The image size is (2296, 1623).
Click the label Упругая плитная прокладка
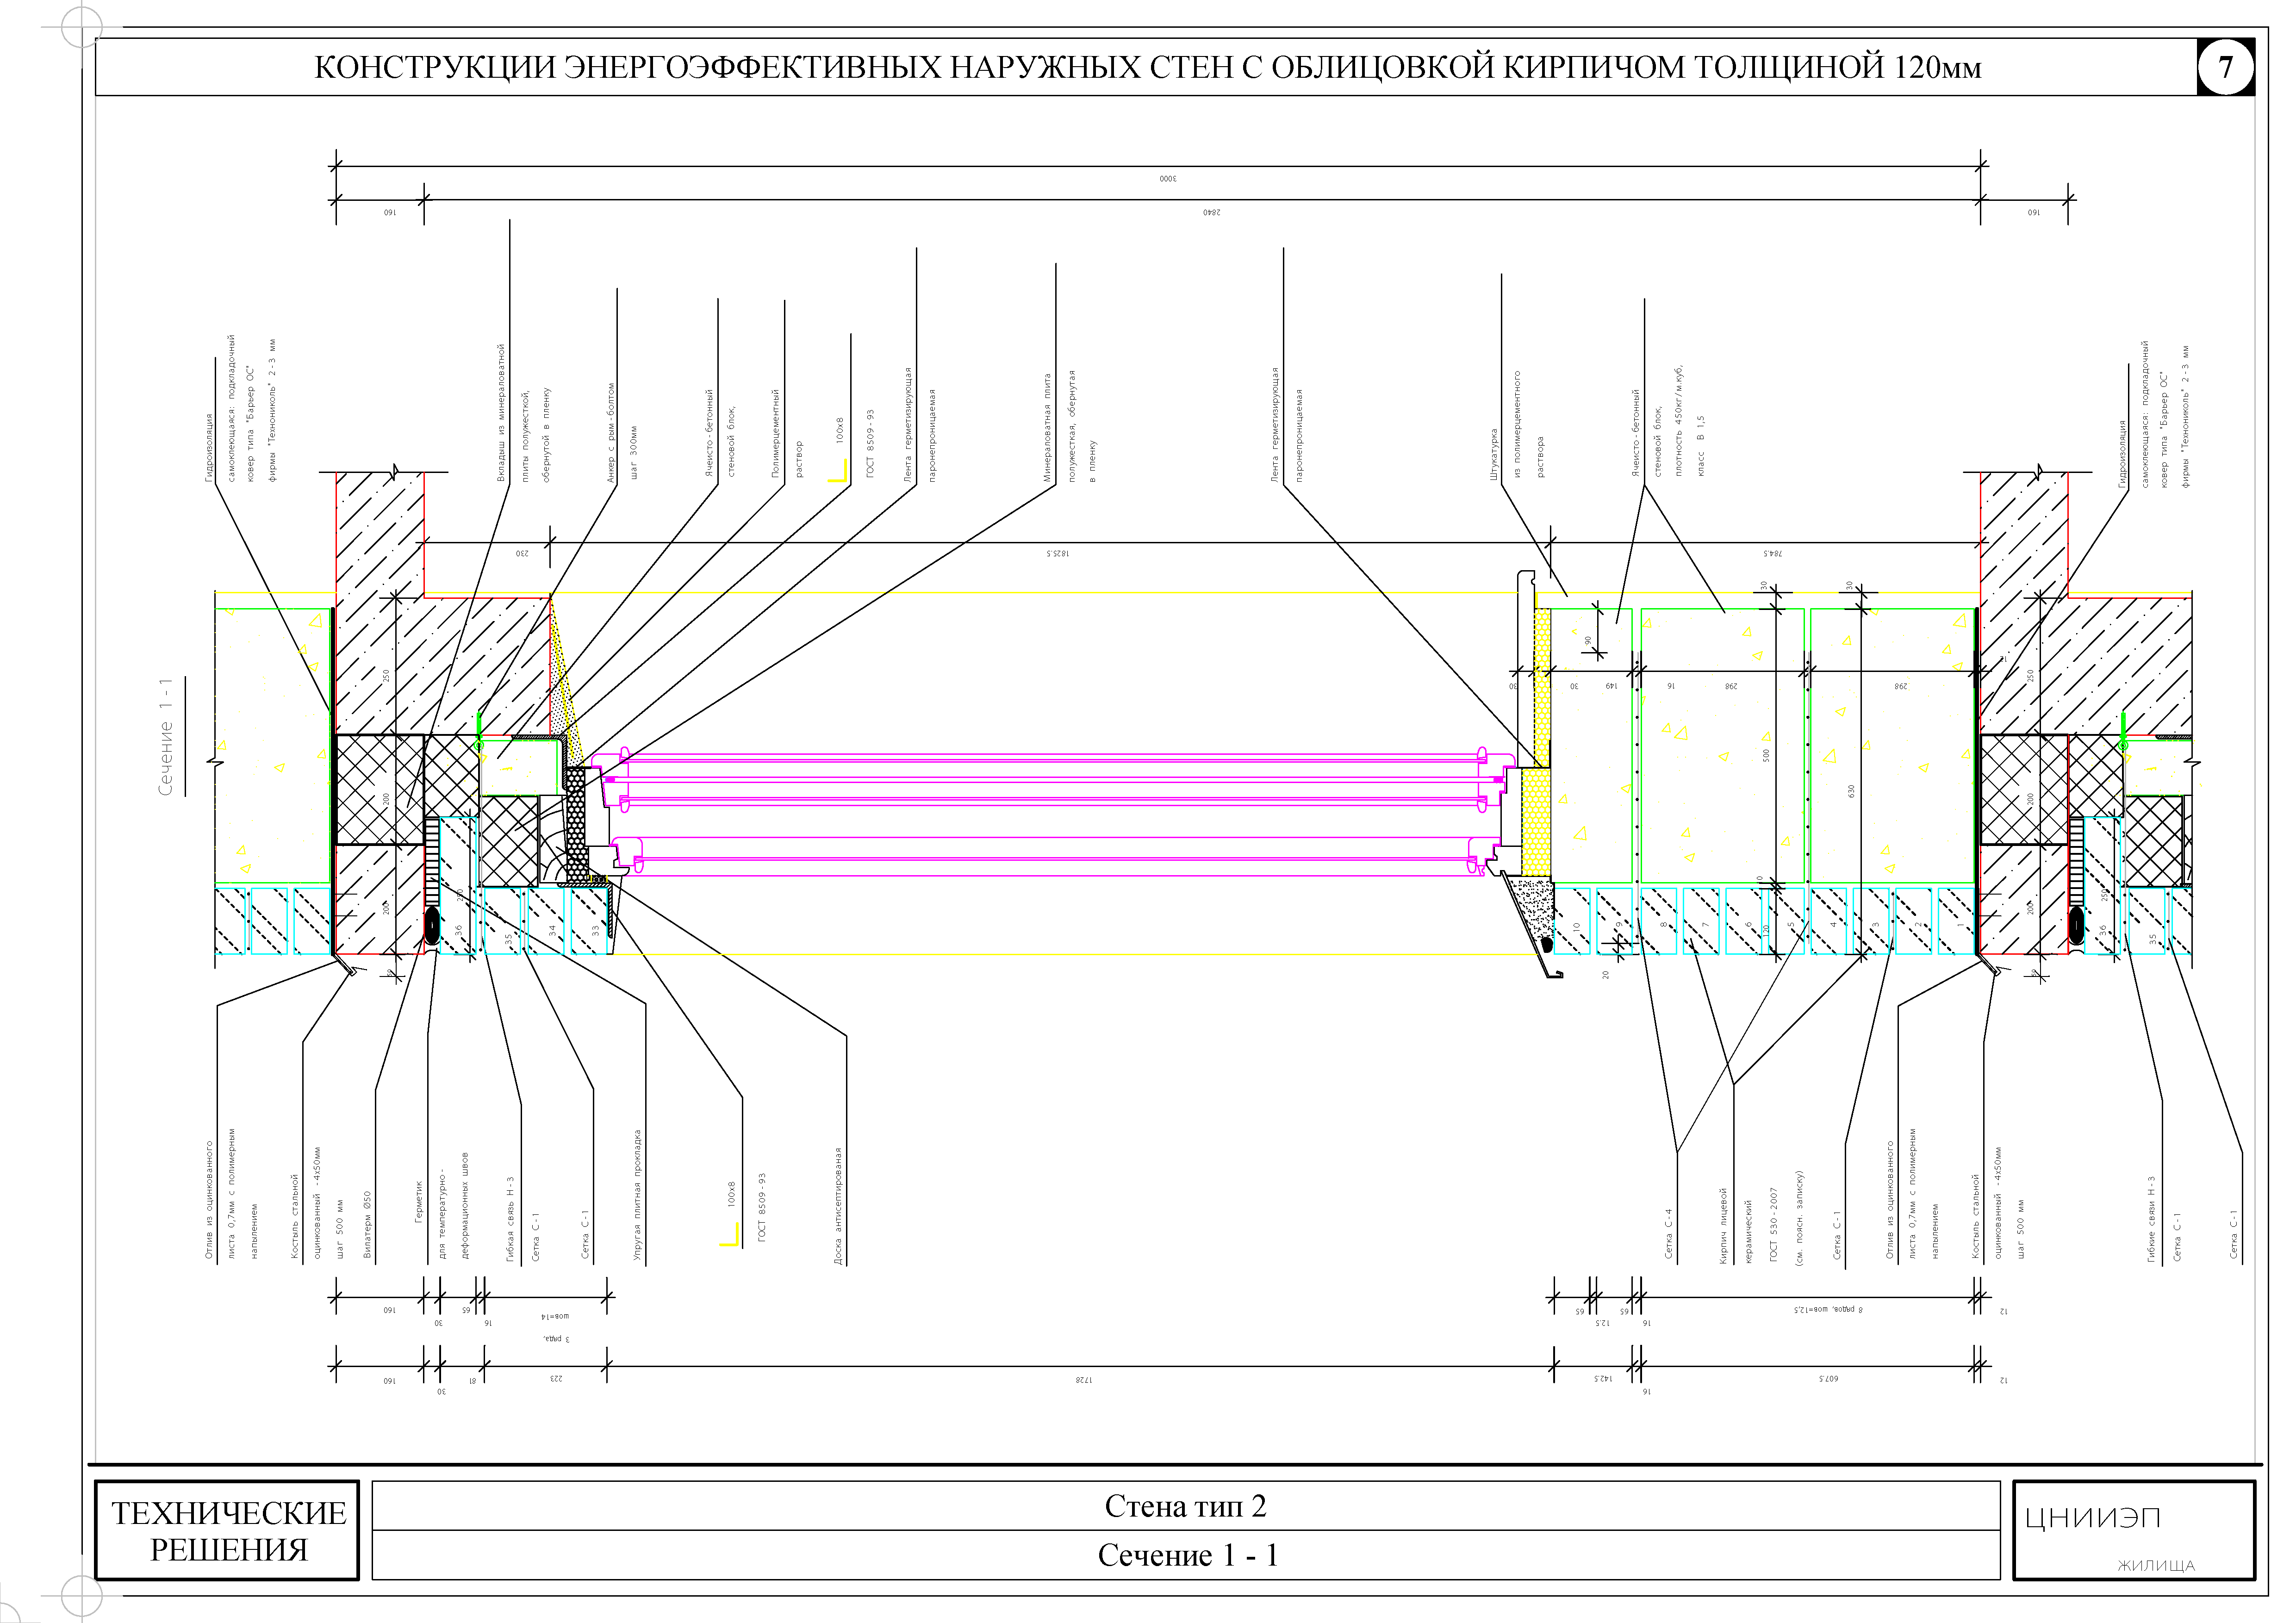(638, 1195)
